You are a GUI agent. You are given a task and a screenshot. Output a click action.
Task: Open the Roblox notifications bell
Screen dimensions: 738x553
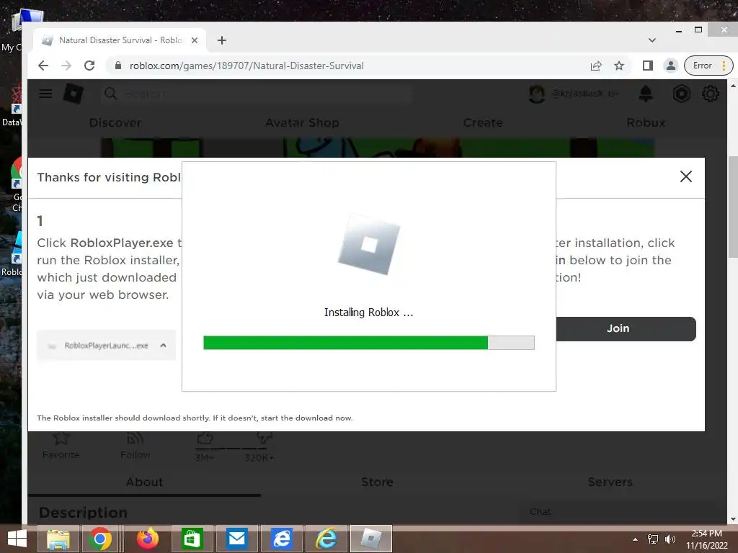click(x=646, y=94)
